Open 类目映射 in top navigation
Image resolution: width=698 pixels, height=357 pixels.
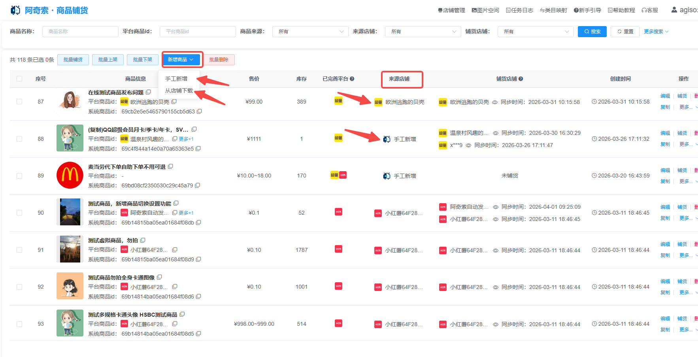click(553, 10)
